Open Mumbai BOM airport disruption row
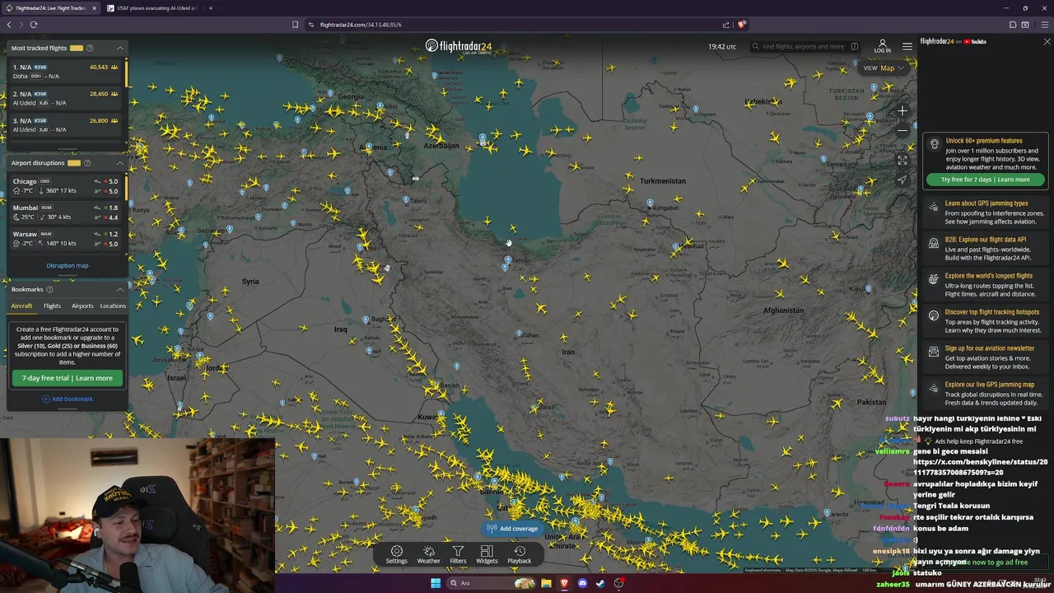Viewport: 1054px width, 593px height. pyautogui.click(x=65, y=212)
